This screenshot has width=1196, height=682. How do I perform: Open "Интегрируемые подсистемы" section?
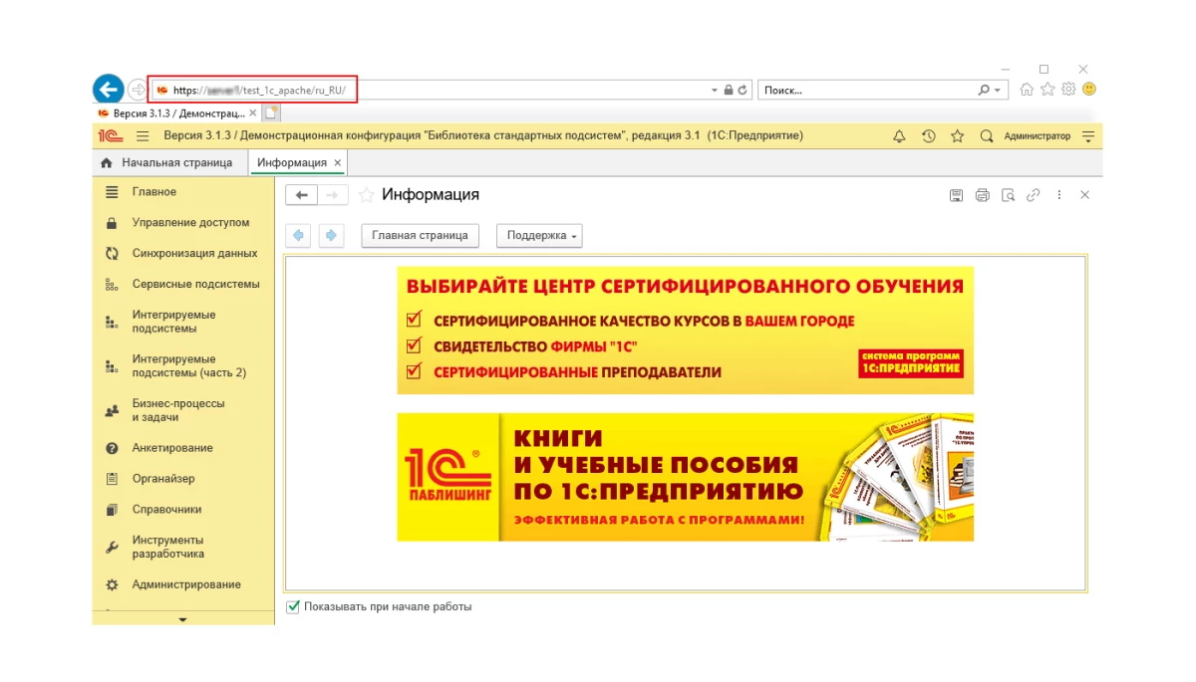coord(183,322)
